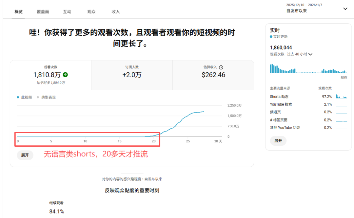
Task: Click the 频道页 traffic source row
Action: pyautogui.click(x=308, y=112)
